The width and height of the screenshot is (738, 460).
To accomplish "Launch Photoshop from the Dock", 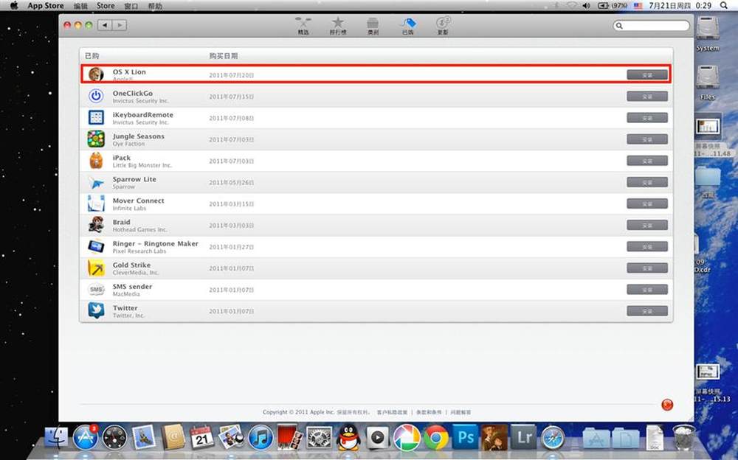I will click(x=465, y=437).
